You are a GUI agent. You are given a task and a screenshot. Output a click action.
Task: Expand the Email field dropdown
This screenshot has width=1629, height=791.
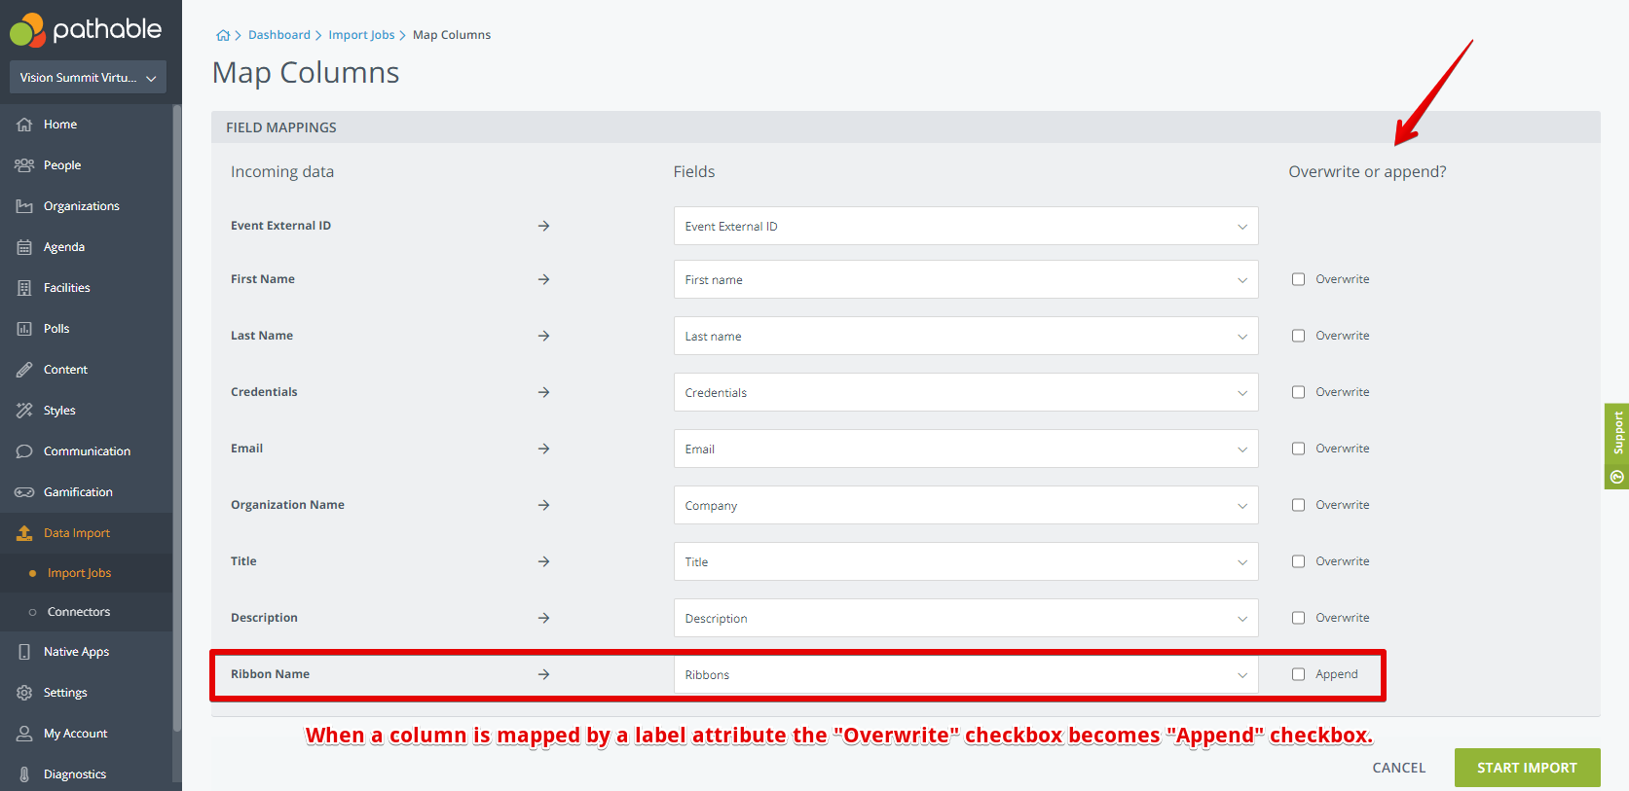tap(966, 449)
